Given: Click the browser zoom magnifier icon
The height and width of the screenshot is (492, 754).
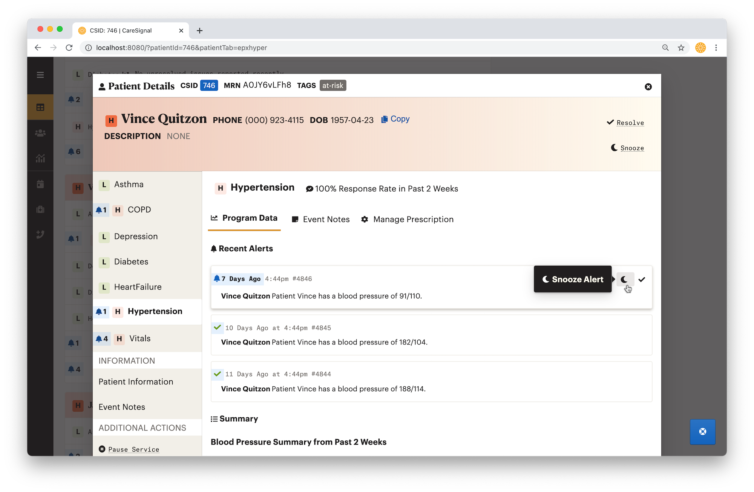Looking at the screenshot, I should (x=665, y=48).
